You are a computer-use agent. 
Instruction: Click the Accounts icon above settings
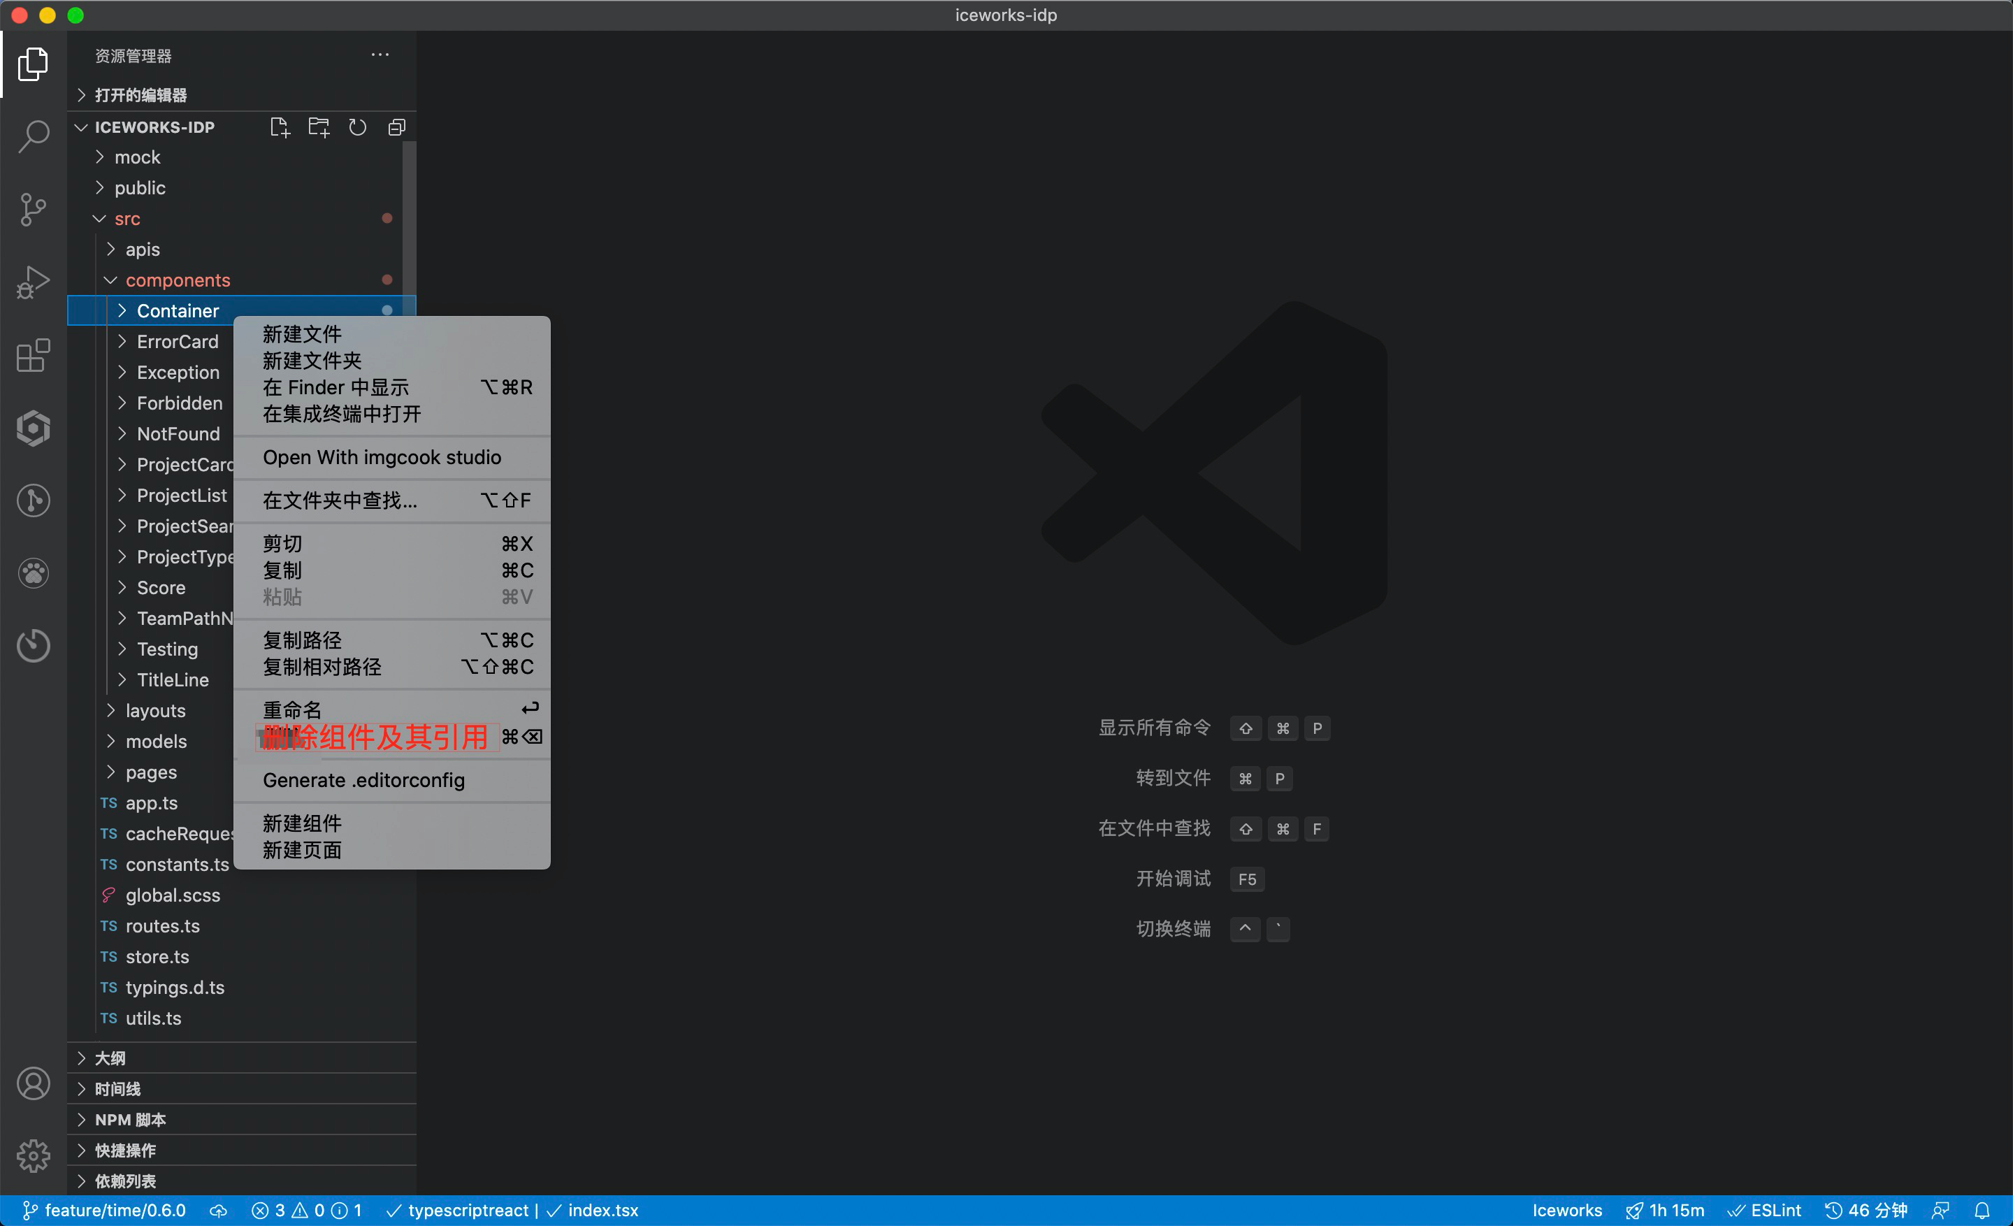tap(34, 1083)
